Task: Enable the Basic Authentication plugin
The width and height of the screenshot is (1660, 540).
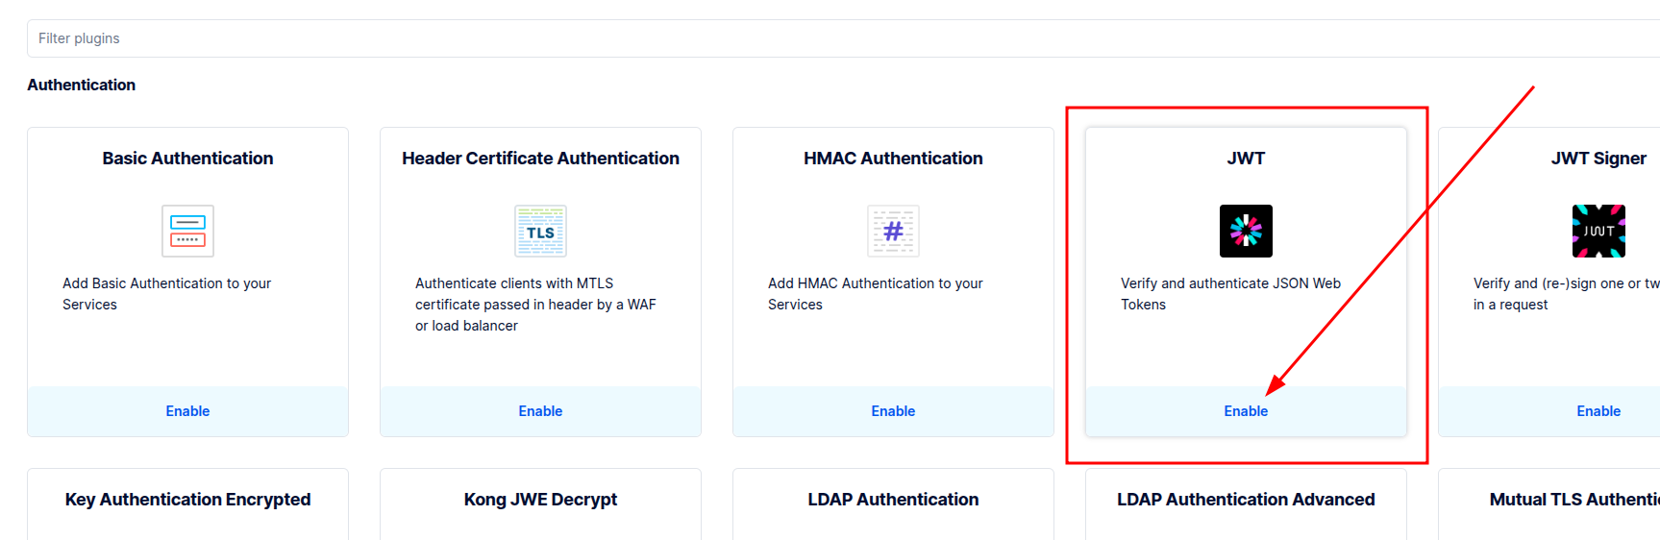Action: click(x=187, y=411)
